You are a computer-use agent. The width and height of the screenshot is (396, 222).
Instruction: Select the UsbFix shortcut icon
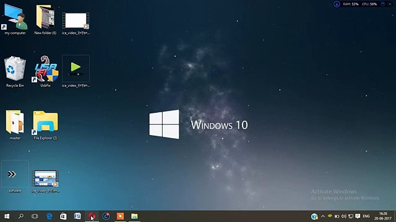45,72
